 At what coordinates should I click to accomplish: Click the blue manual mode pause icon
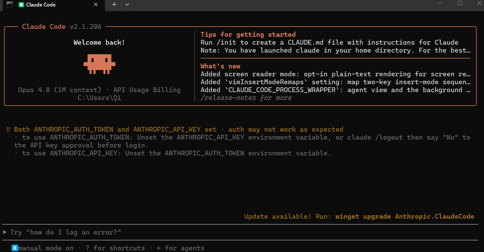tap(15, 248)
